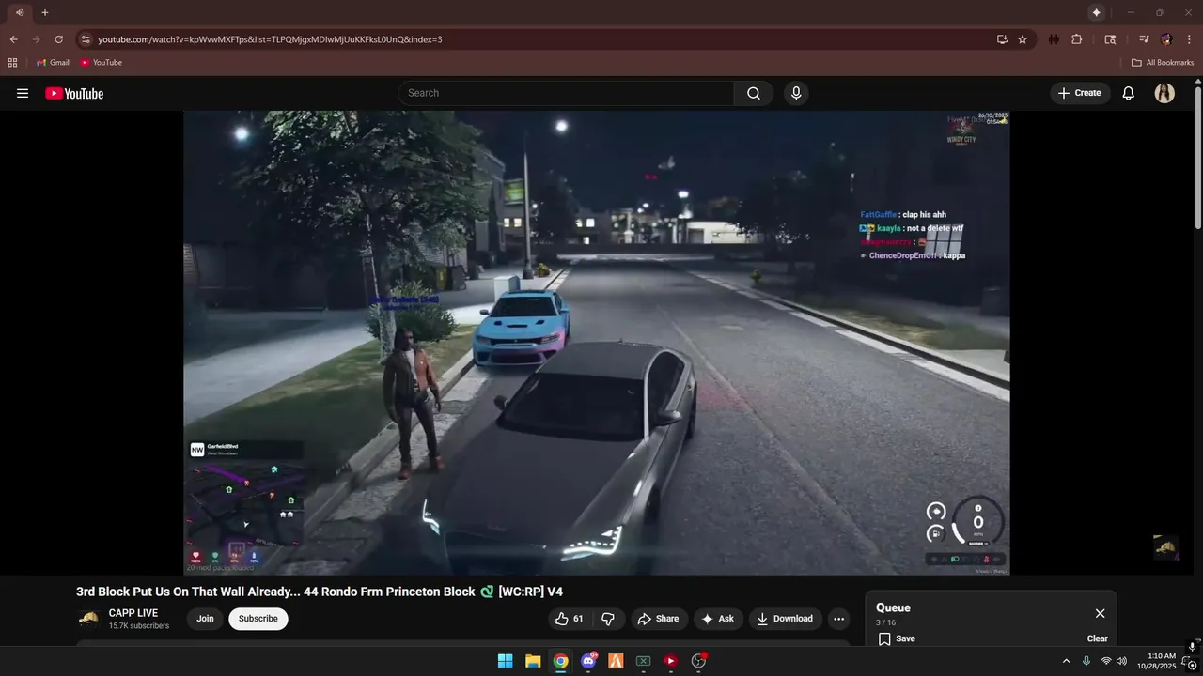Open Chrome three-dot menu

[1189, 39]
